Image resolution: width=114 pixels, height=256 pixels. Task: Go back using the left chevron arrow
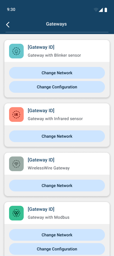click(8, 25)
